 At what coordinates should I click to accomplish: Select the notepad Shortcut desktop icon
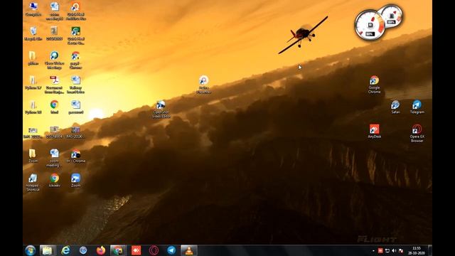click(x=33, y=182)
